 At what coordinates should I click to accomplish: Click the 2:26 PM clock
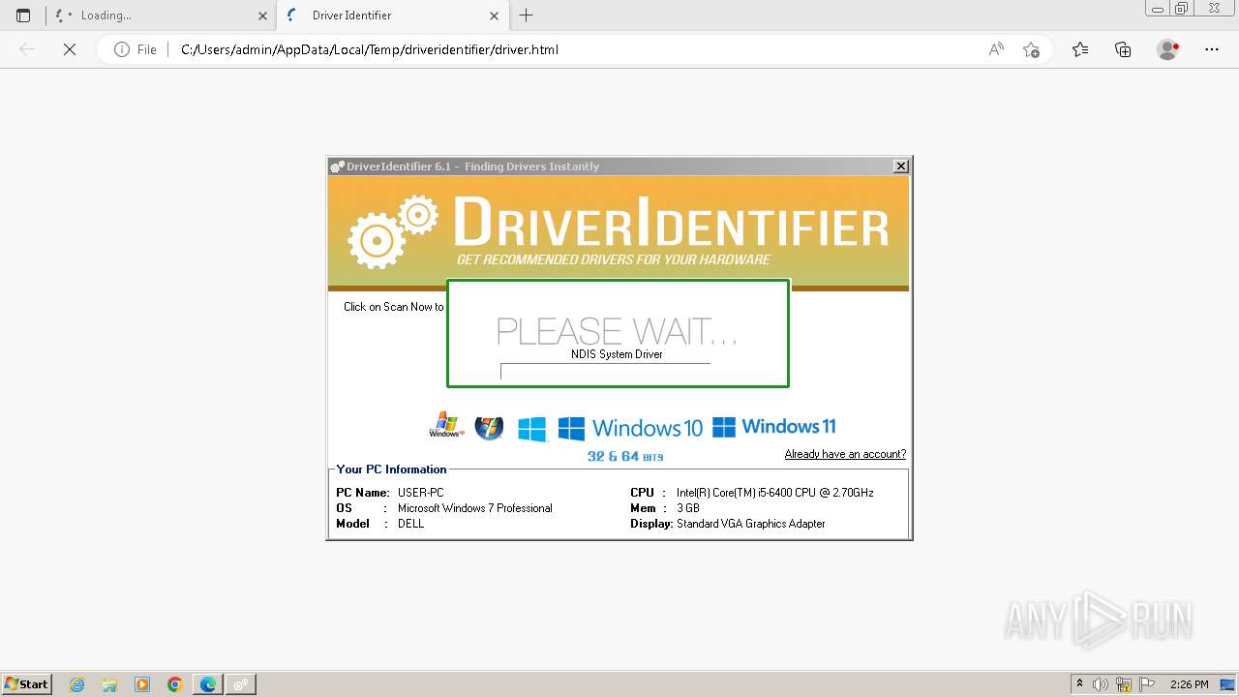(1189, 684)
